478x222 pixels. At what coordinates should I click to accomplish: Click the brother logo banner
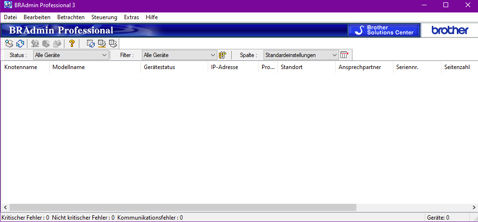pos(450,30)
